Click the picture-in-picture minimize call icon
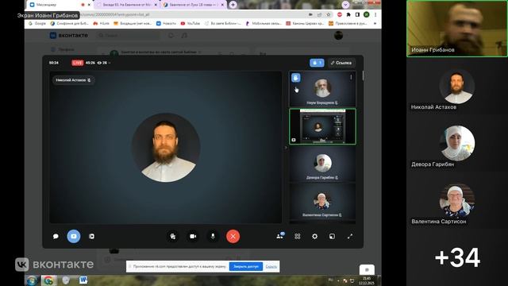This screenshot has width=508, height=286. click(332, 237)
